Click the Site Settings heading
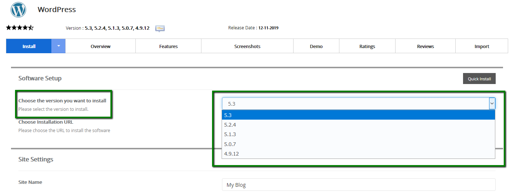Viewport: 510px width, 193px height. [36, 159]
